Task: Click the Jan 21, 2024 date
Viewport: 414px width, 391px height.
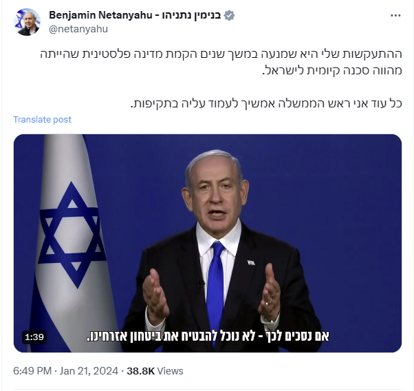Action: point(89,371)
